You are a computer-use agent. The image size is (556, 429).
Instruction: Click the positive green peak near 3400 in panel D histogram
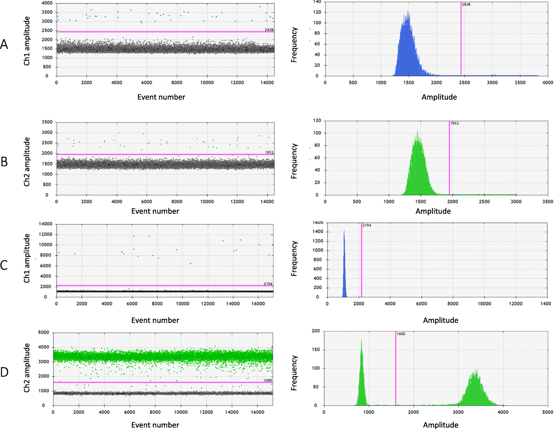pyautogui.click(x=476, y=392)
